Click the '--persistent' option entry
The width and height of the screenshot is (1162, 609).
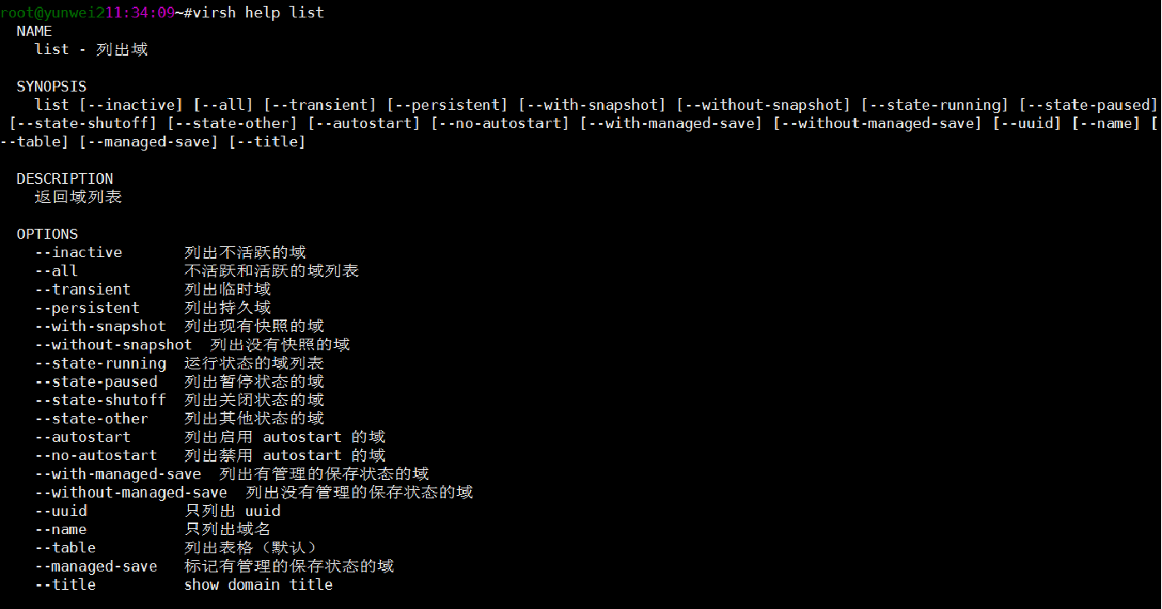(87, 308)
